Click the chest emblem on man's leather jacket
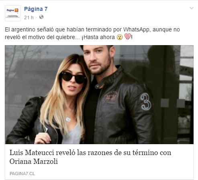Image resolution: width=198 pixels, height=180 pixels. [111, 97]
